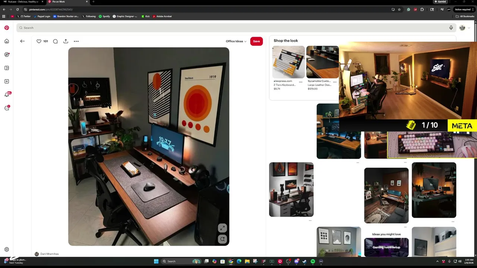Select the Pin on Work tab
Image resolution: width=477 pixels, height=268 pixels.
pos(67,1)
